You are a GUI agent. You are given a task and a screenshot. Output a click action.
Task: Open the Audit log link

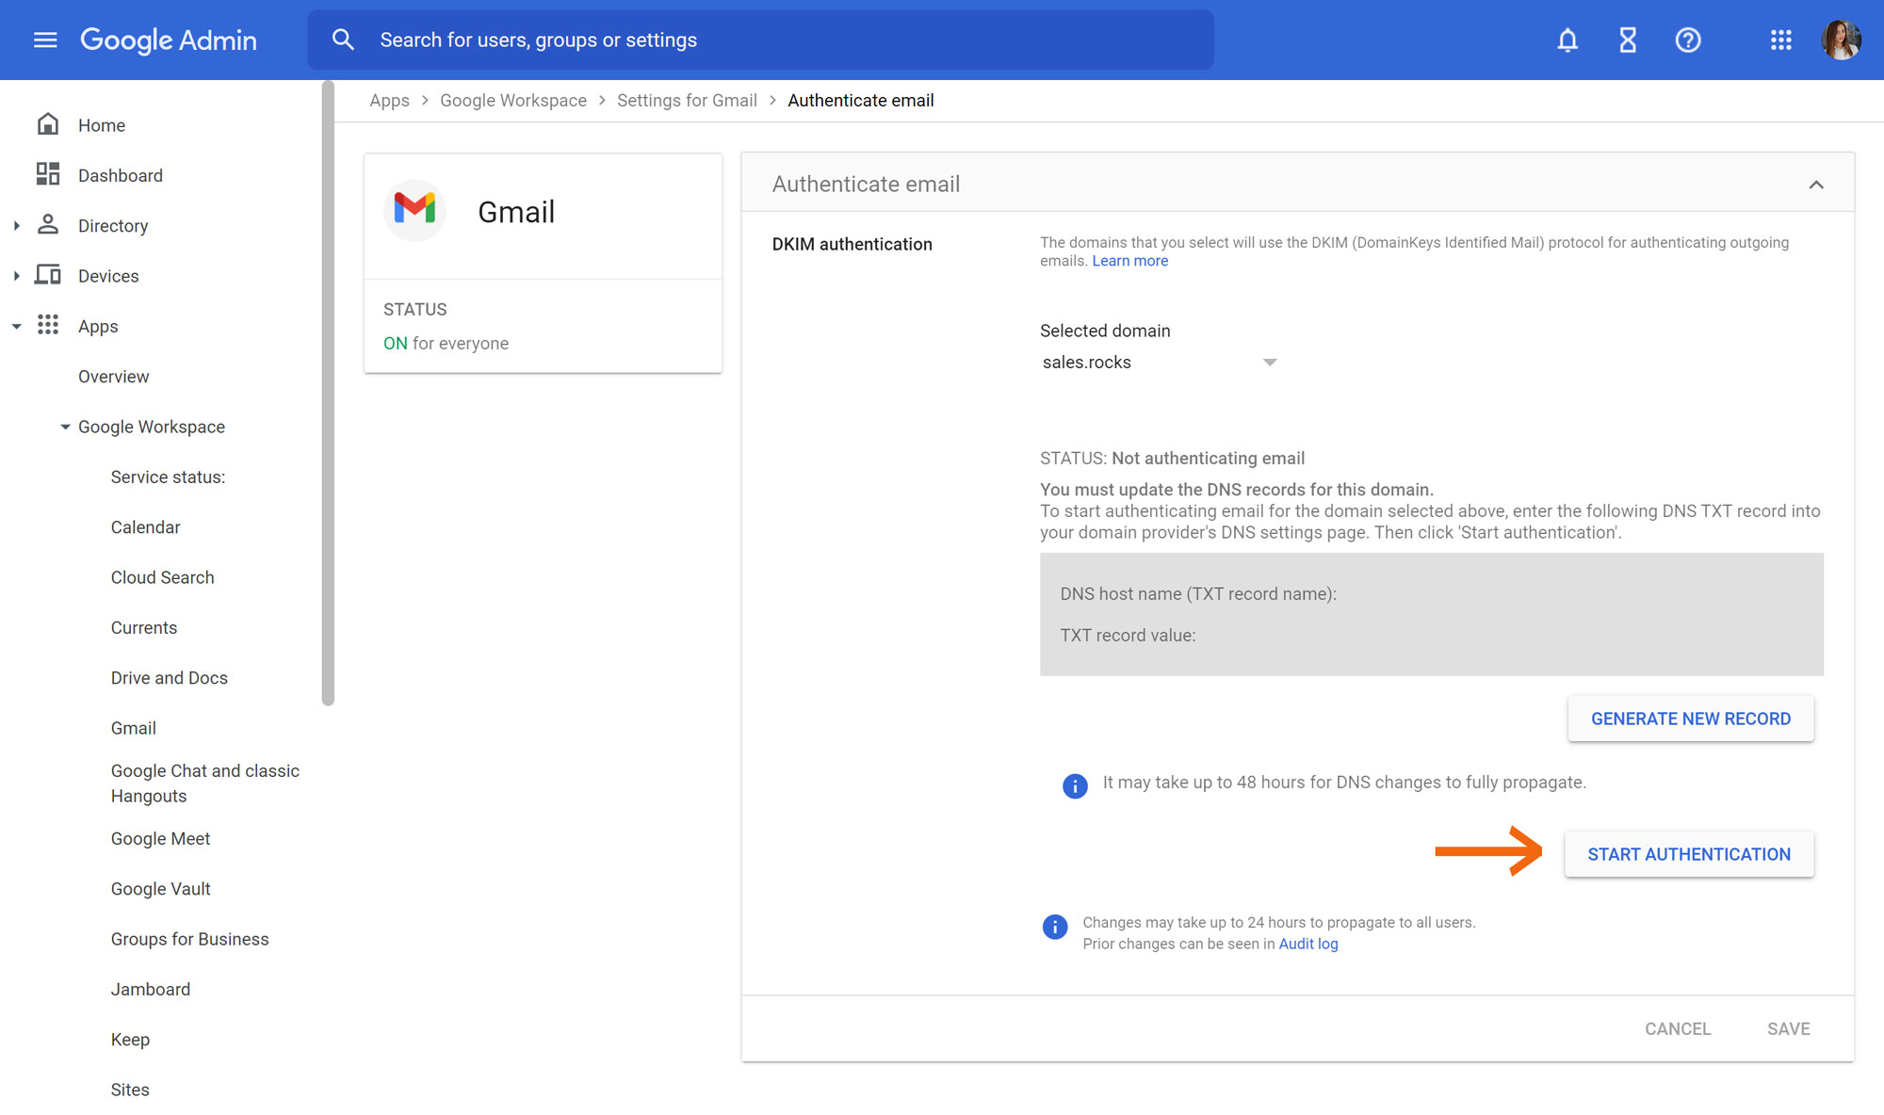(x=1308, y=944)
